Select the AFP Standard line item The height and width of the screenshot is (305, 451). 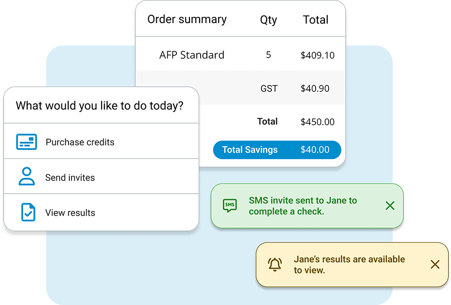pyautogui.click(x=192, y=54)
